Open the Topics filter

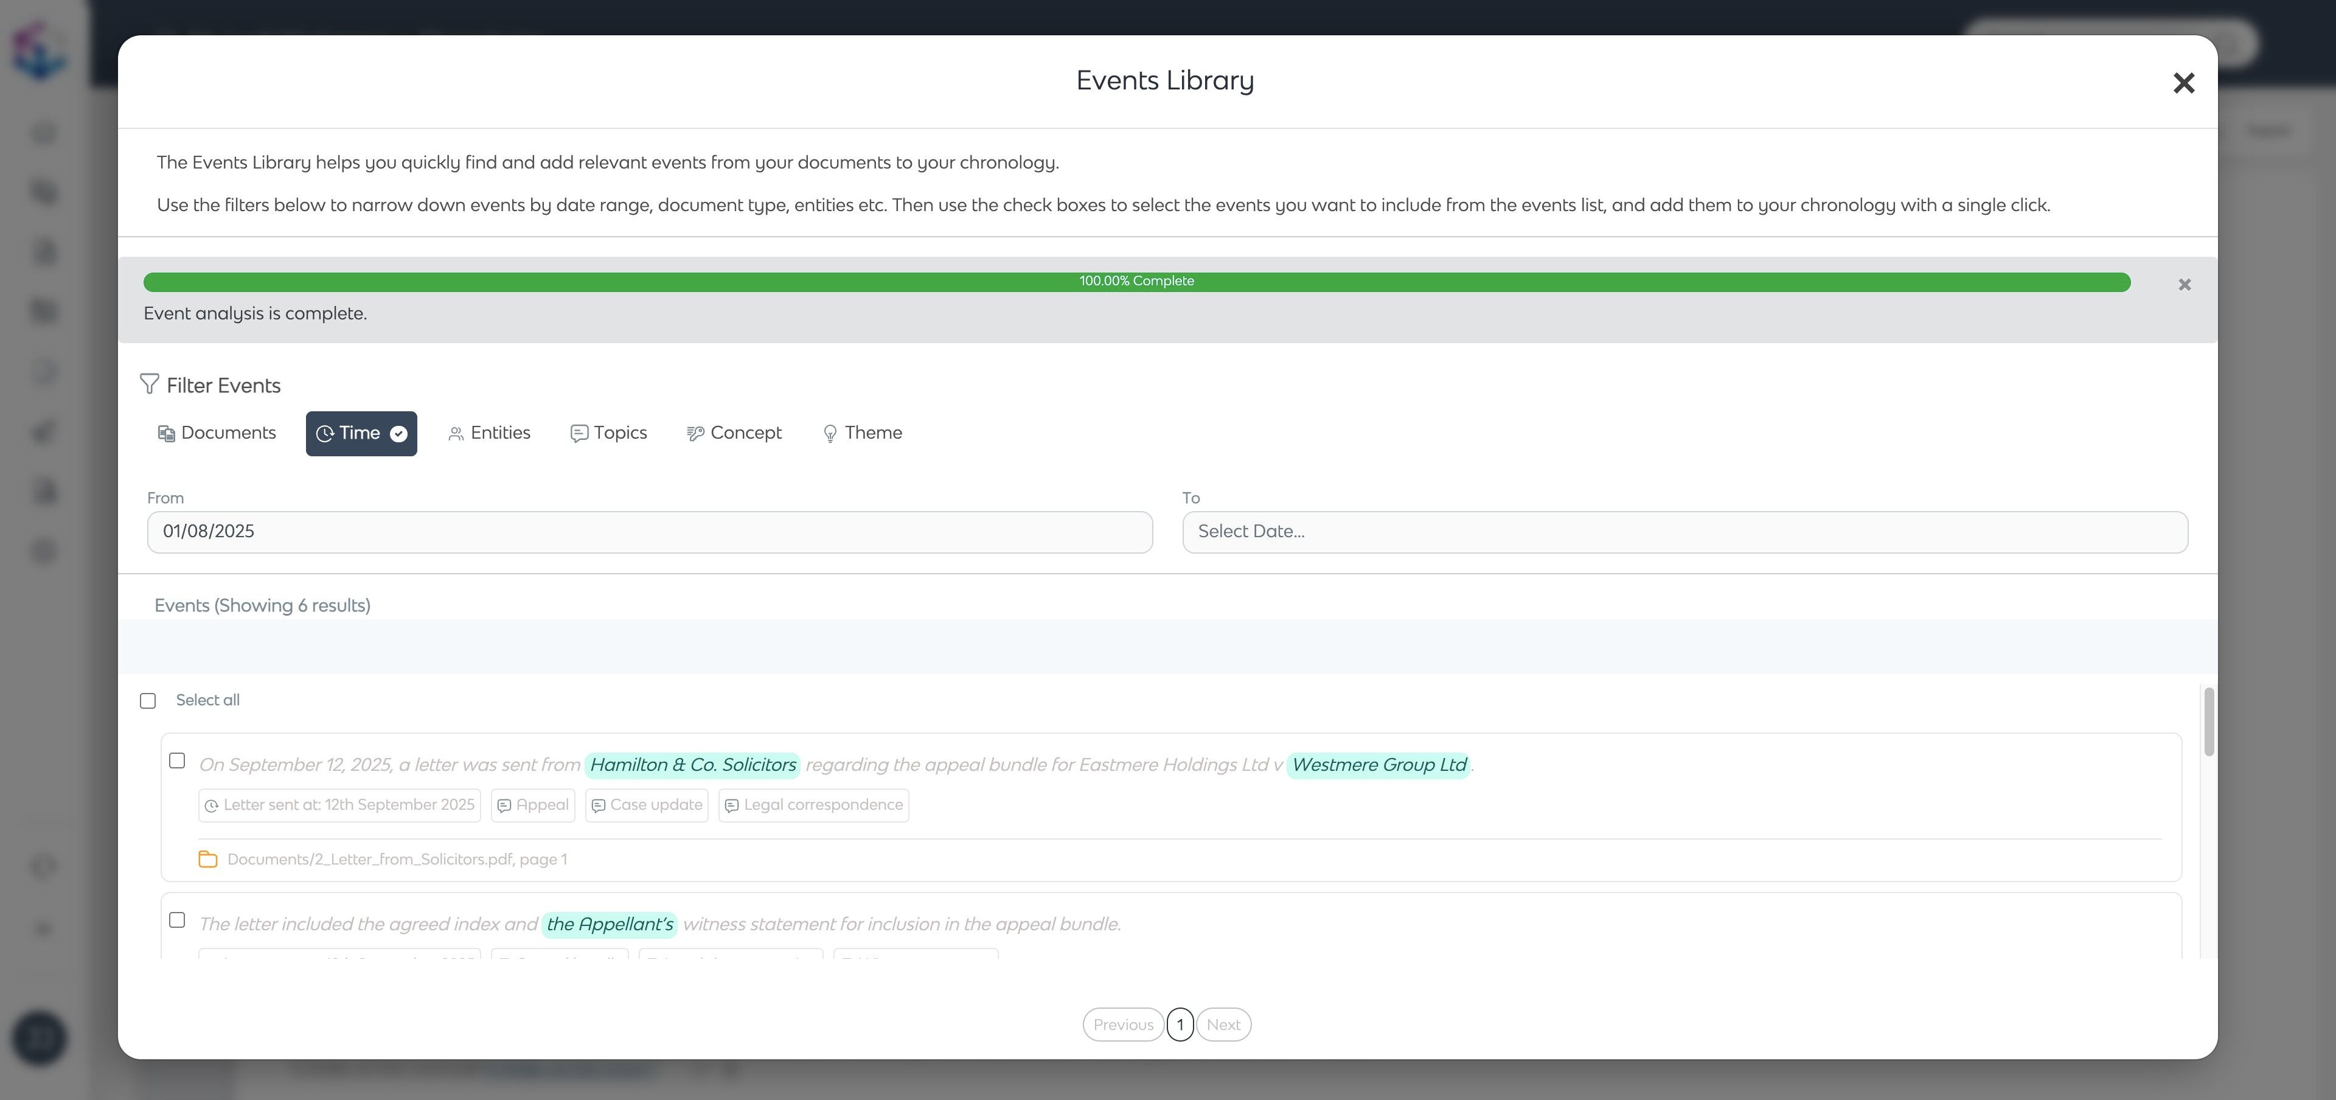[x=608, y=433]
